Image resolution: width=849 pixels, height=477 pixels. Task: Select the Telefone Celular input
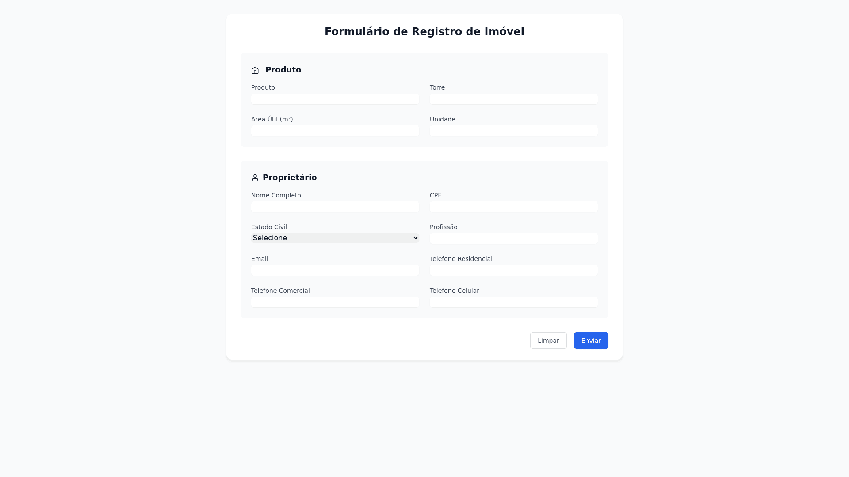513,302
